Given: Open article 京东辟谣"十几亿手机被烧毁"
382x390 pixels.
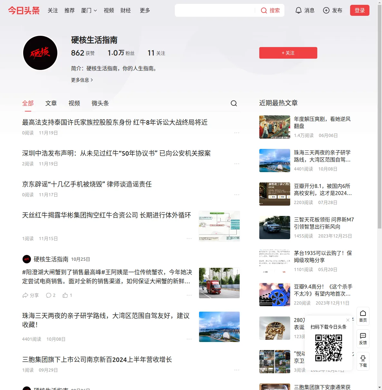Looking at the screenshot, I should (87, 184).
